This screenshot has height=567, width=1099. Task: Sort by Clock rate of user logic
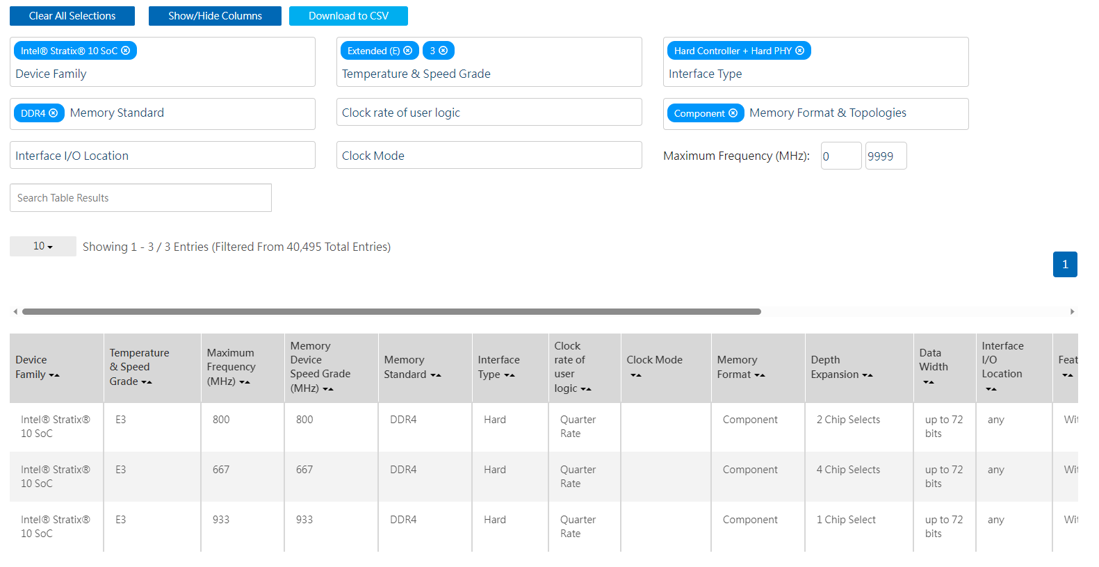[x=586, y=389]
